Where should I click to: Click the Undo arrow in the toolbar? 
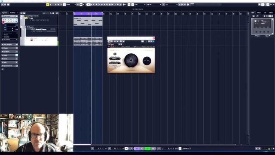[x=2, y=5]
